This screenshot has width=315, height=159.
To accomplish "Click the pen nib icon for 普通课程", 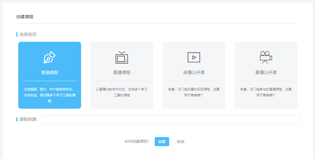I will pyautogui.click(x=50, y=57).
